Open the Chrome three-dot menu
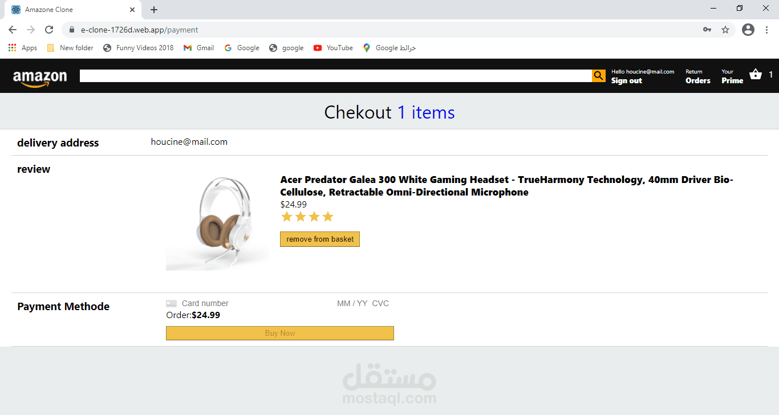 point(766,30)
